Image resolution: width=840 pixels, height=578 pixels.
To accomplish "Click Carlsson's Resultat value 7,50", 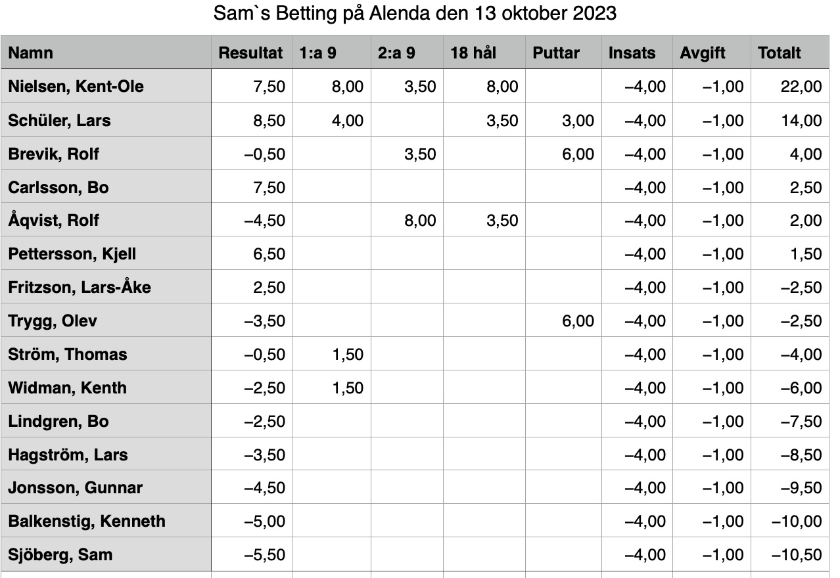I will point(251,187).
